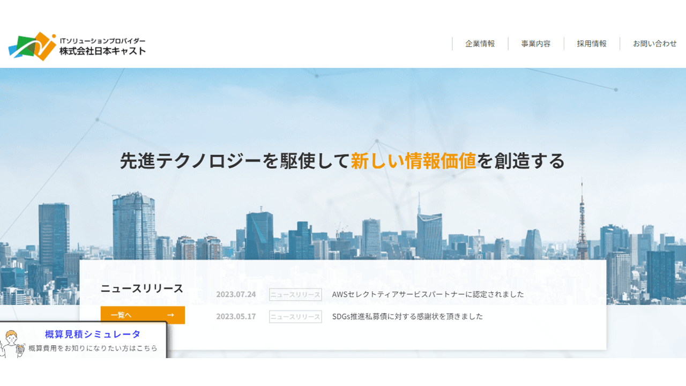Open the 事業内容 menu item
Image resolution: width=686 pixels, height=386 pixels.
535,44
